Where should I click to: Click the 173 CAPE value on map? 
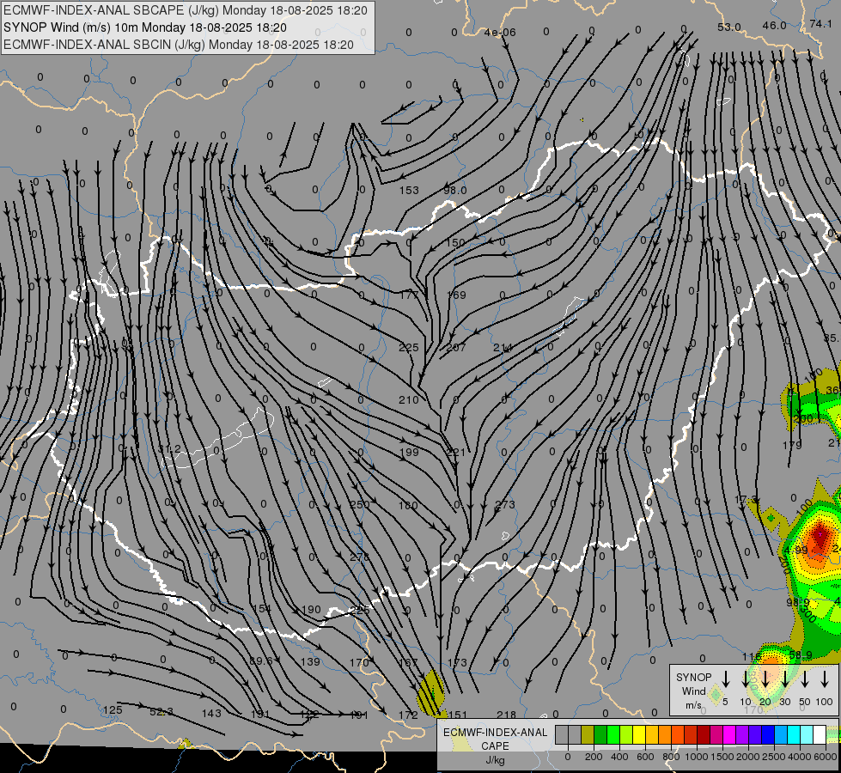(457, 662)
